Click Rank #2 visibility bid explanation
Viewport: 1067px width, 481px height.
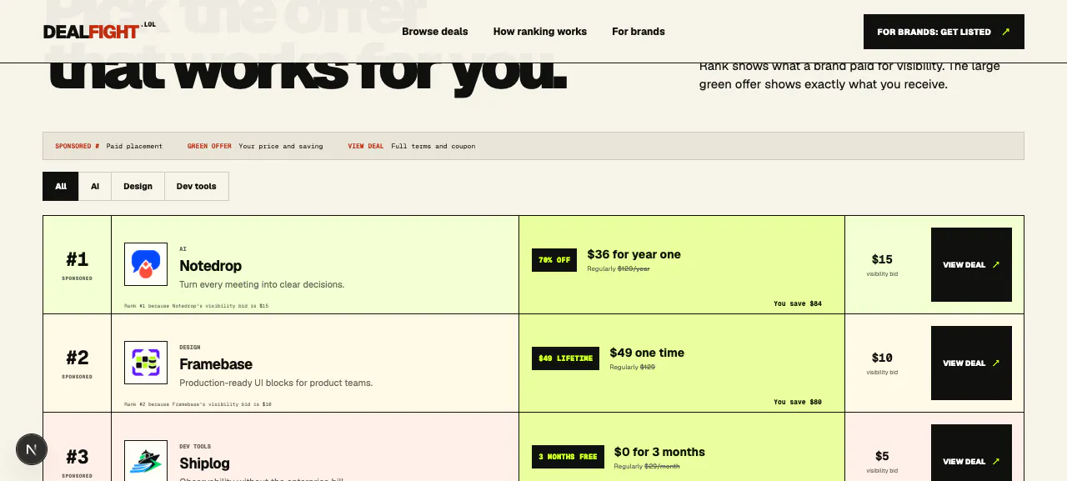point(198,404)
